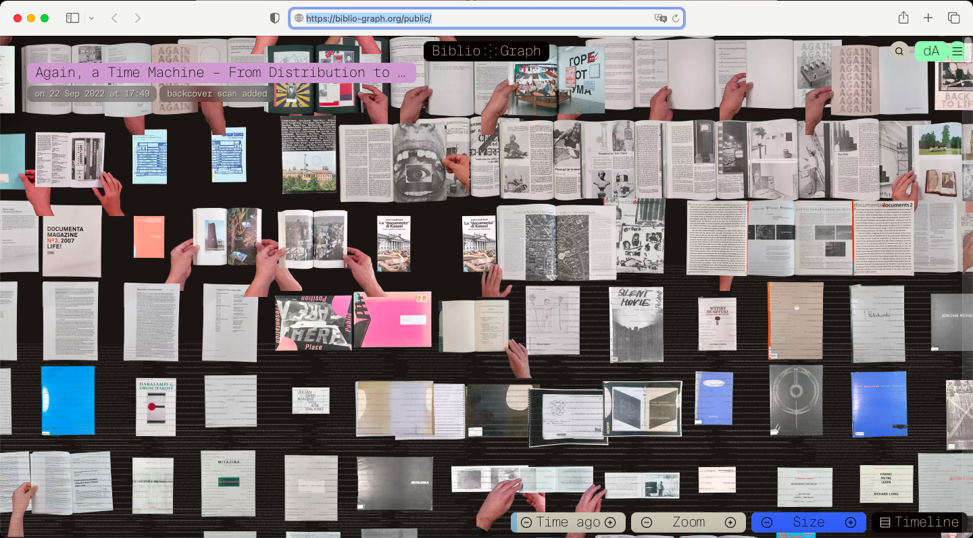Increase Time ago with plus icon
Viewport: 973px width, 538px height.
click(610, 522)
